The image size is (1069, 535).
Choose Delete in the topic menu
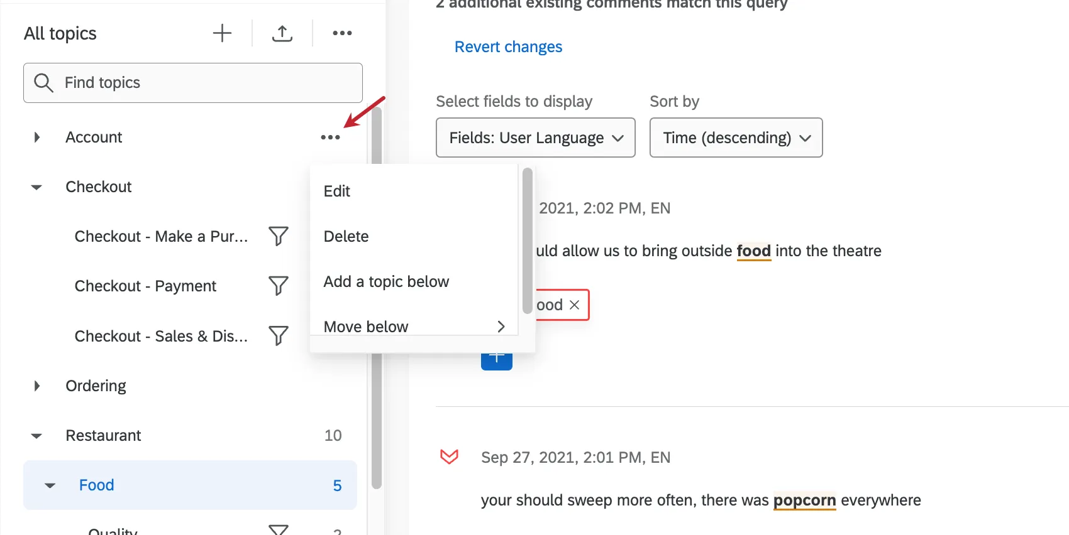pos(346,237)
